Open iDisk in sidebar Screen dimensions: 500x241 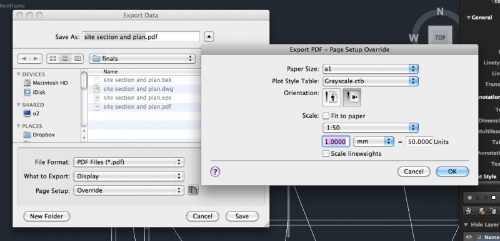pos(35,92)
